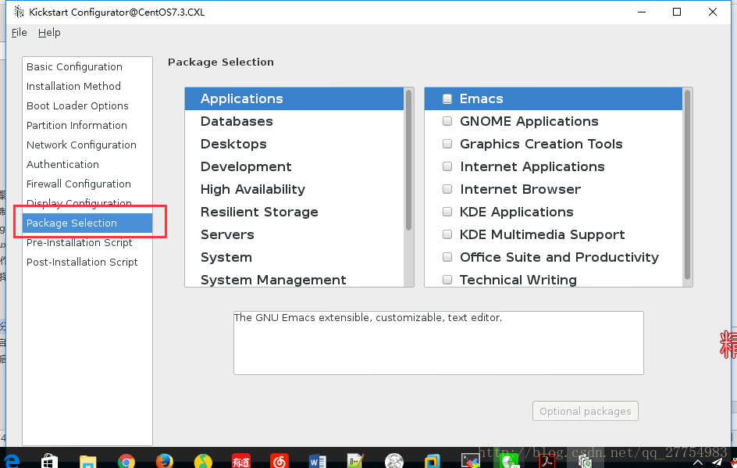Choose Servers in the category list
Image resolution: width=737 pixels, height=468 pixels.
coord(227,235)
